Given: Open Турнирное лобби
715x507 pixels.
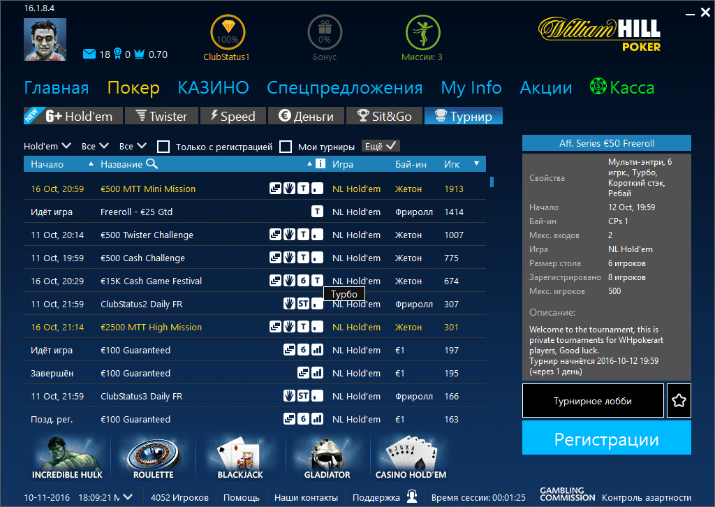Looking at the screenshot, I should click(593, 401).
